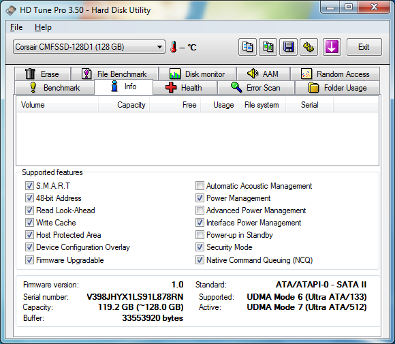Toggle the Native Command Queuing (NCQ) checkbox
This screenshot has width=395, height=344.
pyautogui.click(x=200, y=260)
